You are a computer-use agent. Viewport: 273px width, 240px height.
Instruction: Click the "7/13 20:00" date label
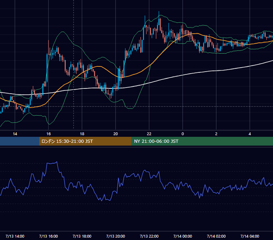(x=116, y=236)
